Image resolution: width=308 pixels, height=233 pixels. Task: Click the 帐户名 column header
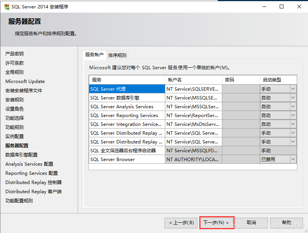coord(194,80)
